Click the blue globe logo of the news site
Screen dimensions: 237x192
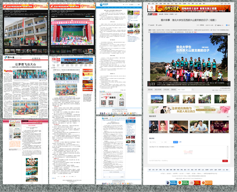101,4
